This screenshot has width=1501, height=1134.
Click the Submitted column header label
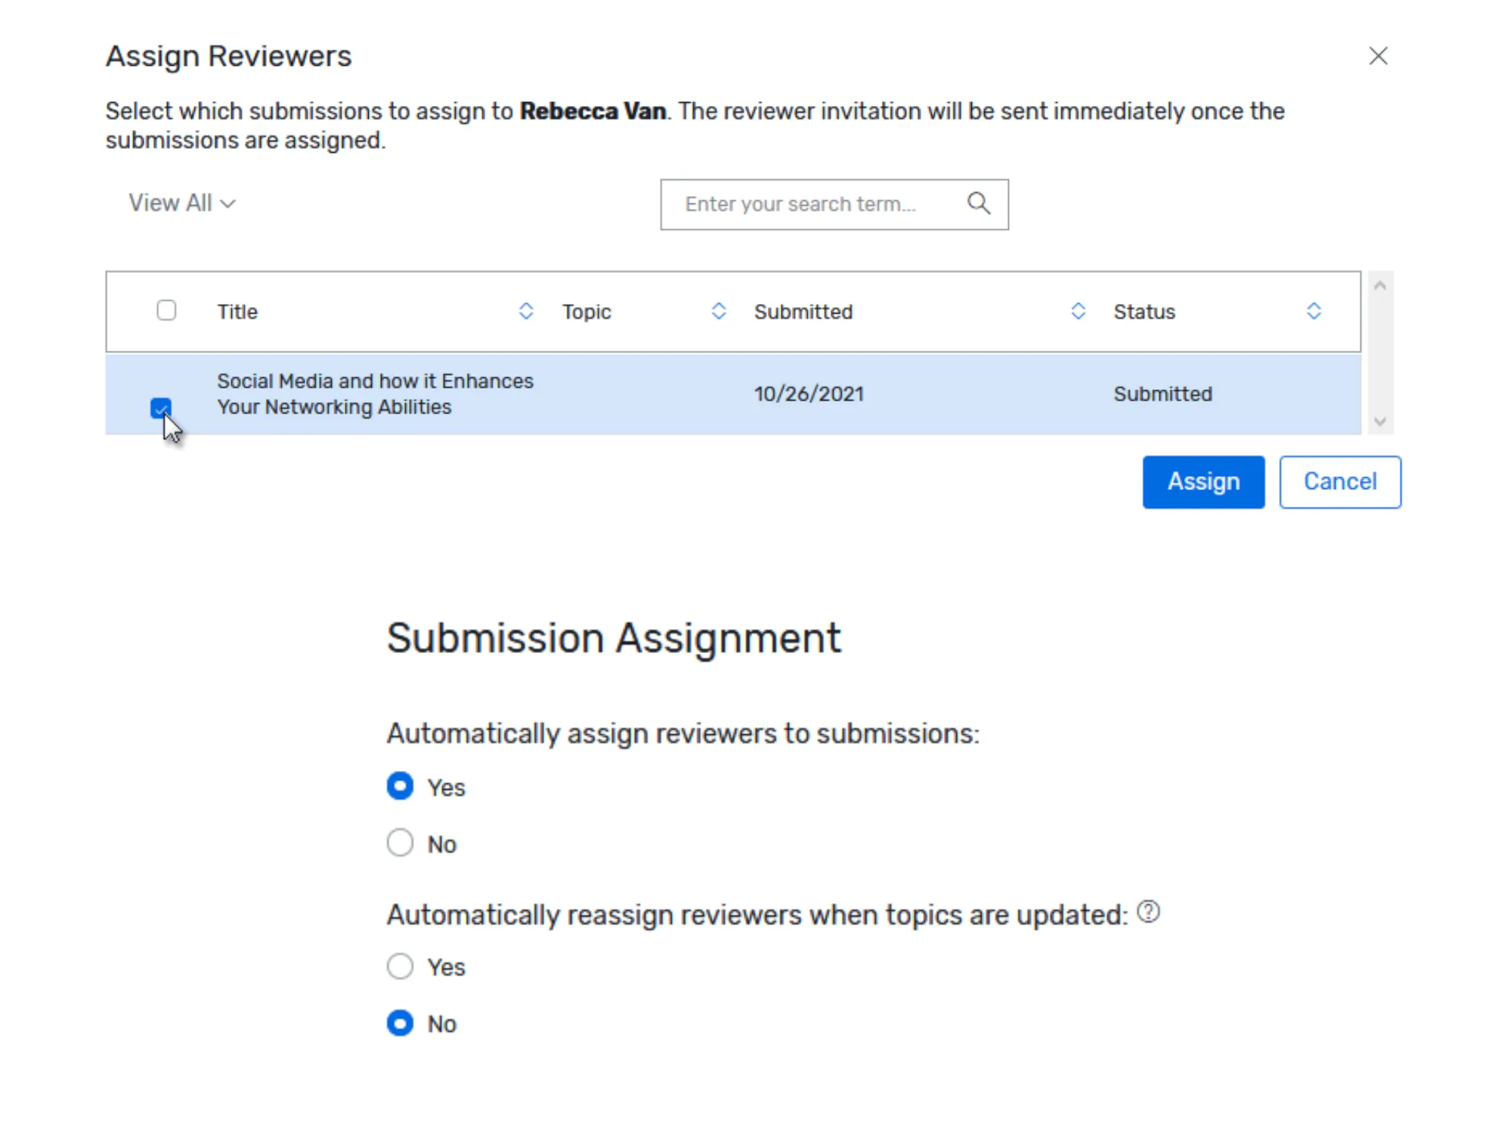(803, 311)
